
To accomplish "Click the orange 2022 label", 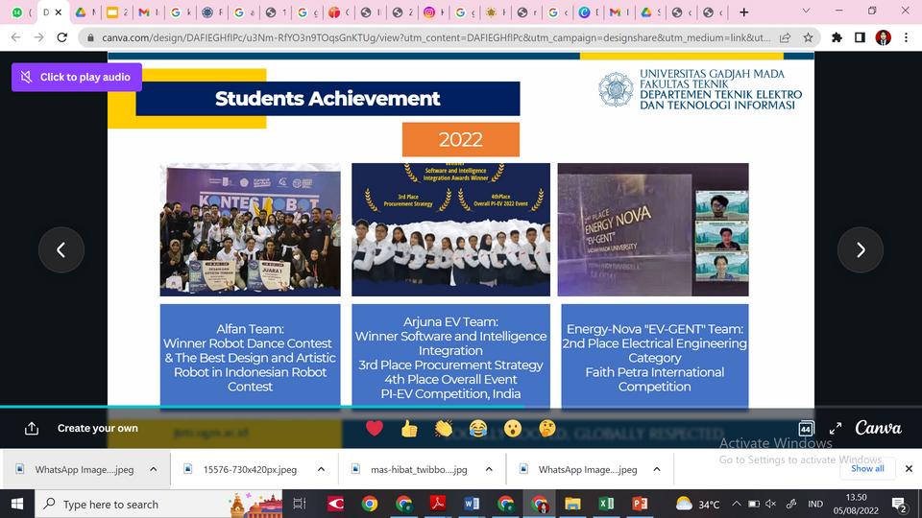I will pos(460,140).
